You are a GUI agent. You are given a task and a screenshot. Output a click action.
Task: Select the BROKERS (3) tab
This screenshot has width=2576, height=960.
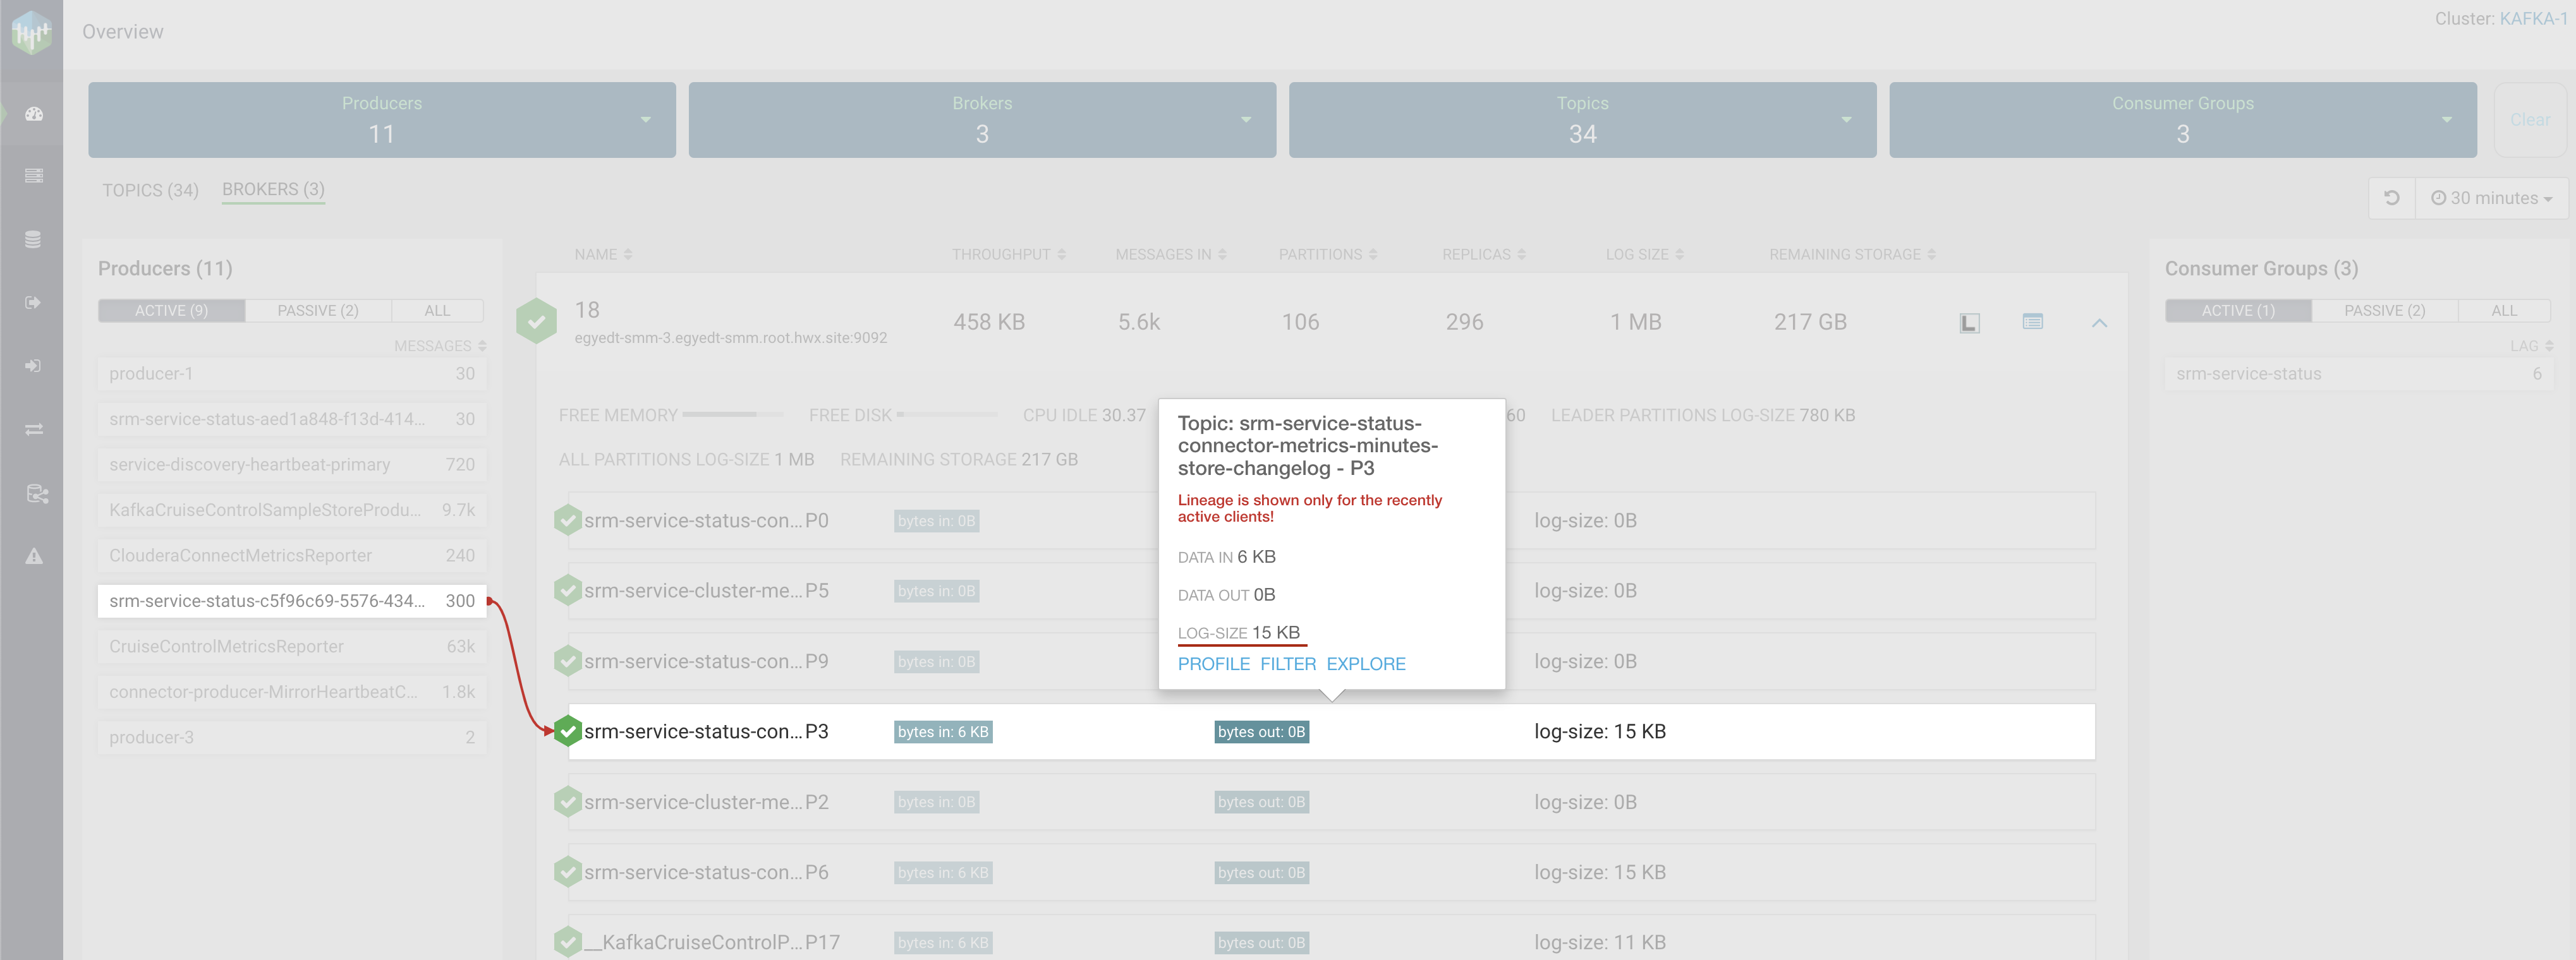click(273, 189)
